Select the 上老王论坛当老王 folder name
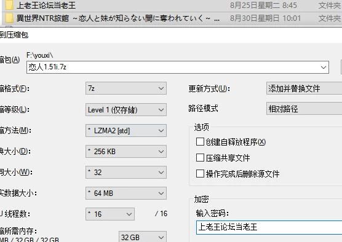 click(46, 6)
